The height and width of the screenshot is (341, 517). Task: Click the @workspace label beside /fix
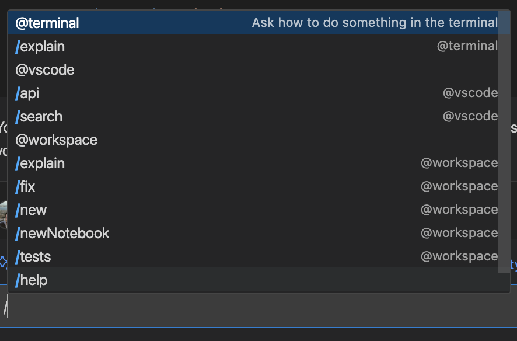[459, 186]
